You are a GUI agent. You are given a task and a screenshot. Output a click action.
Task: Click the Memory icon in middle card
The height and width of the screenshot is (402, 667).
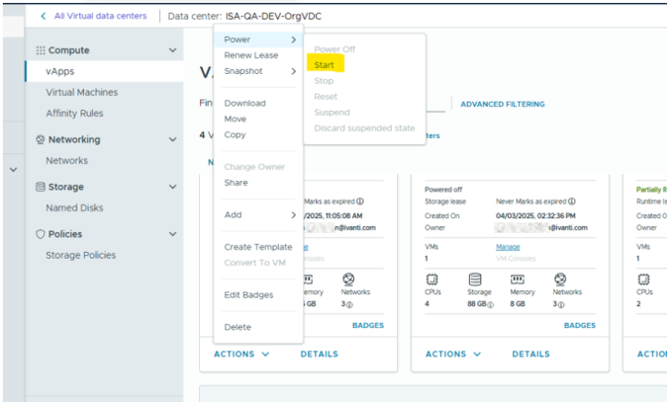(517, 281)
